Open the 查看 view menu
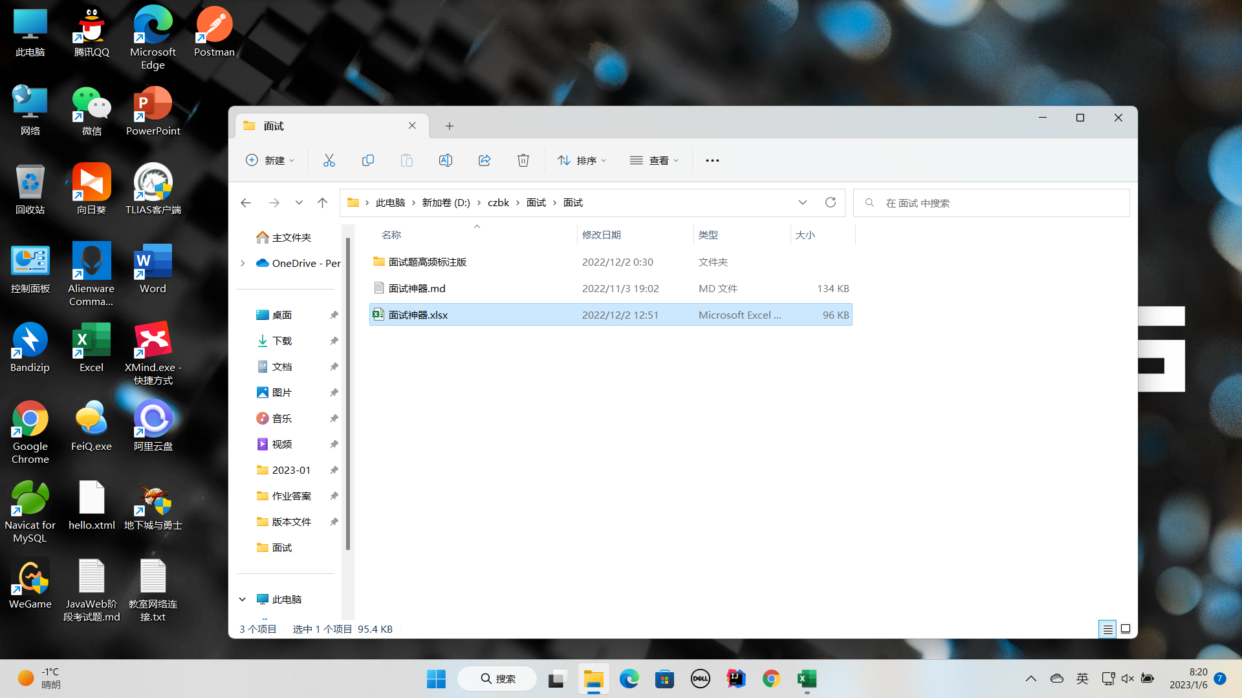Image resolution: width=1242 pixels, height=698 pixels. pos(655,160)
